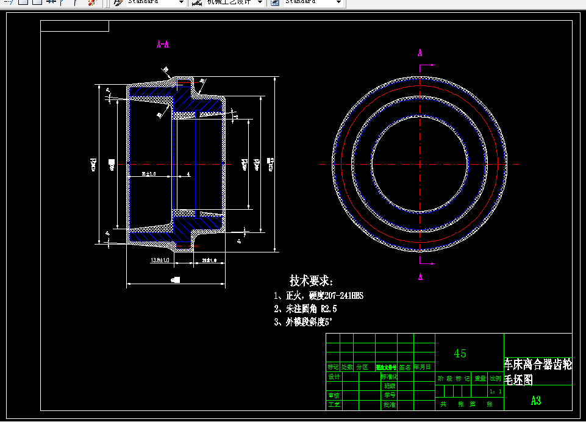
Task: Click the dimension style icon in the toolbar
Action: point(196,2)
